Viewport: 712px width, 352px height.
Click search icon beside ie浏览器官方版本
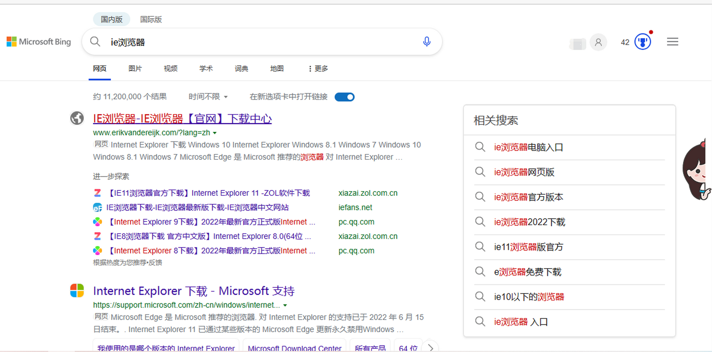480,197
